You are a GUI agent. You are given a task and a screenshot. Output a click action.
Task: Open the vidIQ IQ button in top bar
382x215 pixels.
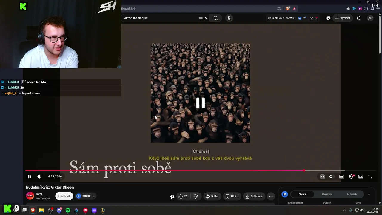tap(300, 18)
